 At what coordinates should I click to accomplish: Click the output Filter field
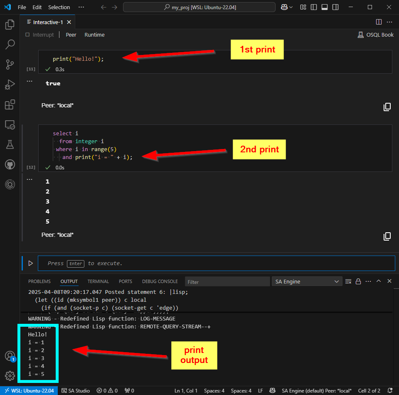[x=227, y=282]
